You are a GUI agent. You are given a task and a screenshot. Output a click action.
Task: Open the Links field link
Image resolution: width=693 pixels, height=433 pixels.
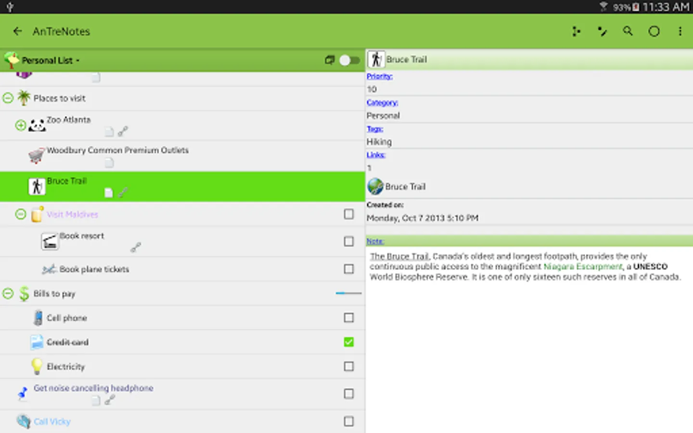[x=376, y=155]
